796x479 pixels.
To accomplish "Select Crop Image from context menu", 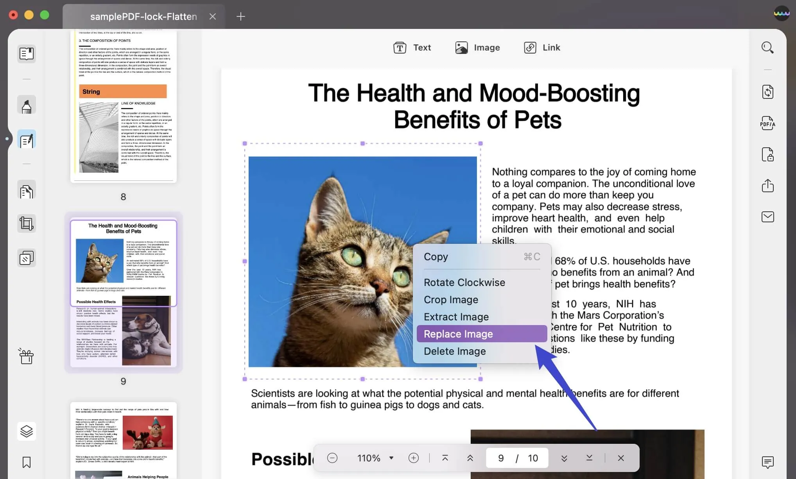I will click(x=450, y=299).
